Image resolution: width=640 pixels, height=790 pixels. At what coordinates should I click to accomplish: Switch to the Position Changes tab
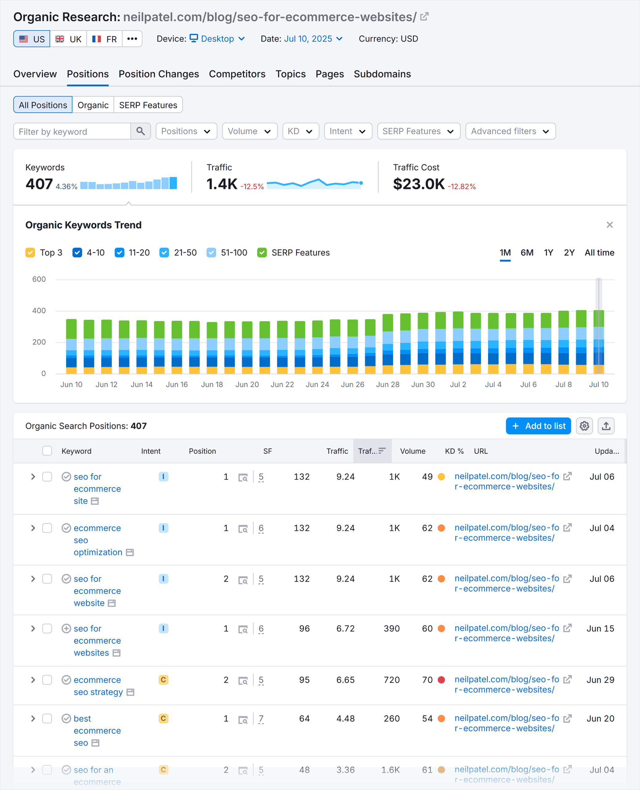tap(159, 74)
